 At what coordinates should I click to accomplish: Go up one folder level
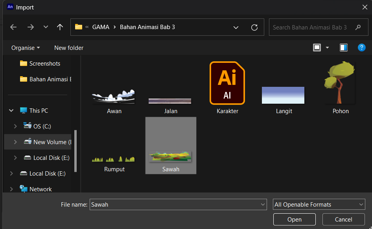60,27
